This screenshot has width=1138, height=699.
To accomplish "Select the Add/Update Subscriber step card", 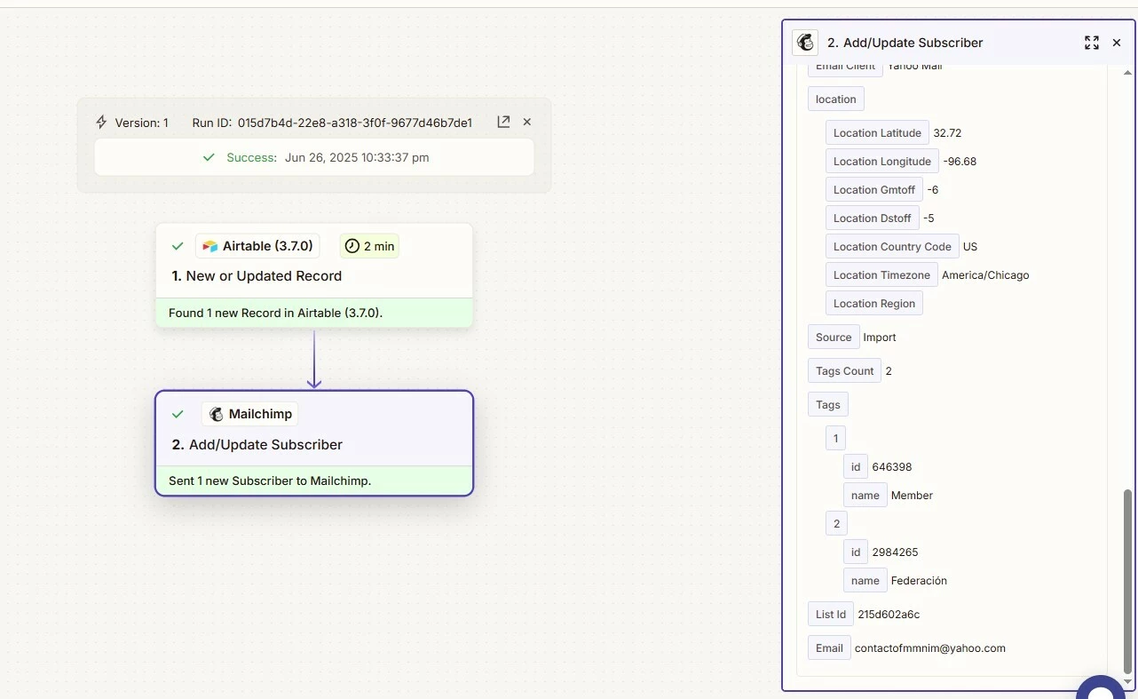I will [314, 443].
